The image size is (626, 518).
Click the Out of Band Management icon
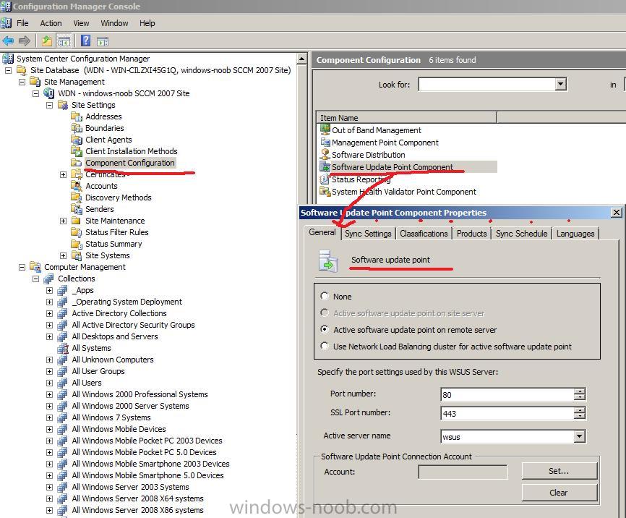point(325,130)
